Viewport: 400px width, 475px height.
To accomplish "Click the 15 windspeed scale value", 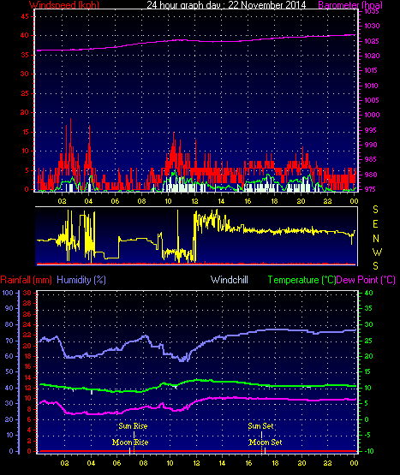I will point(25,132).
